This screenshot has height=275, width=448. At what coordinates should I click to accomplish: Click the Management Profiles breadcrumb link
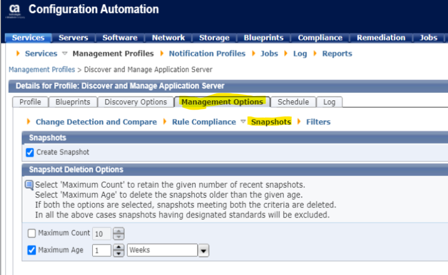point(42,70)
